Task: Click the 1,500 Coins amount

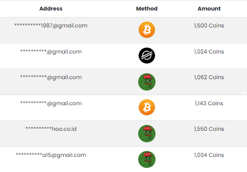Action: [x=209, y=26]
